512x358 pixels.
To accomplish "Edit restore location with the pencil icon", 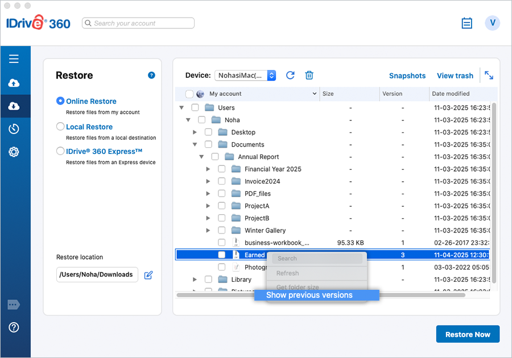I will click(x=148, y=275).
